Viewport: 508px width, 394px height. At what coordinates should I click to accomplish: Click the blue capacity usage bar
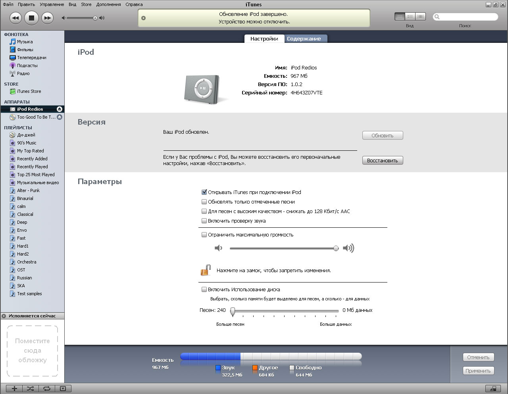[x=210, y=356]
